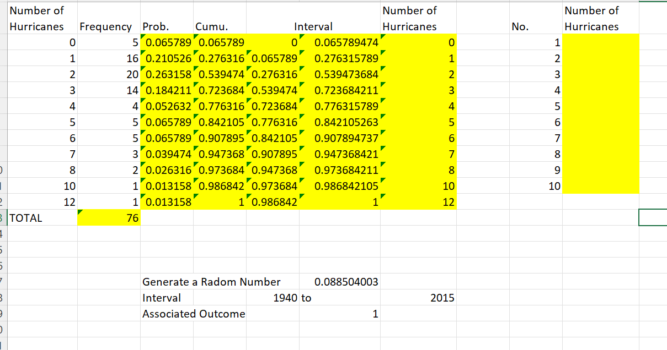Select the Interval label below the random number
This screenshot has width=667, height=350.
coord(167,298)
